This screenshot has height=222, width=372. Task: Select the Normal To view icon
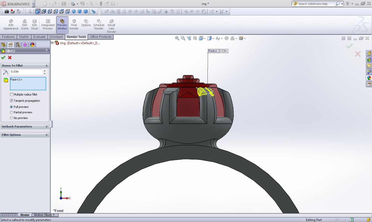[30, 12]
